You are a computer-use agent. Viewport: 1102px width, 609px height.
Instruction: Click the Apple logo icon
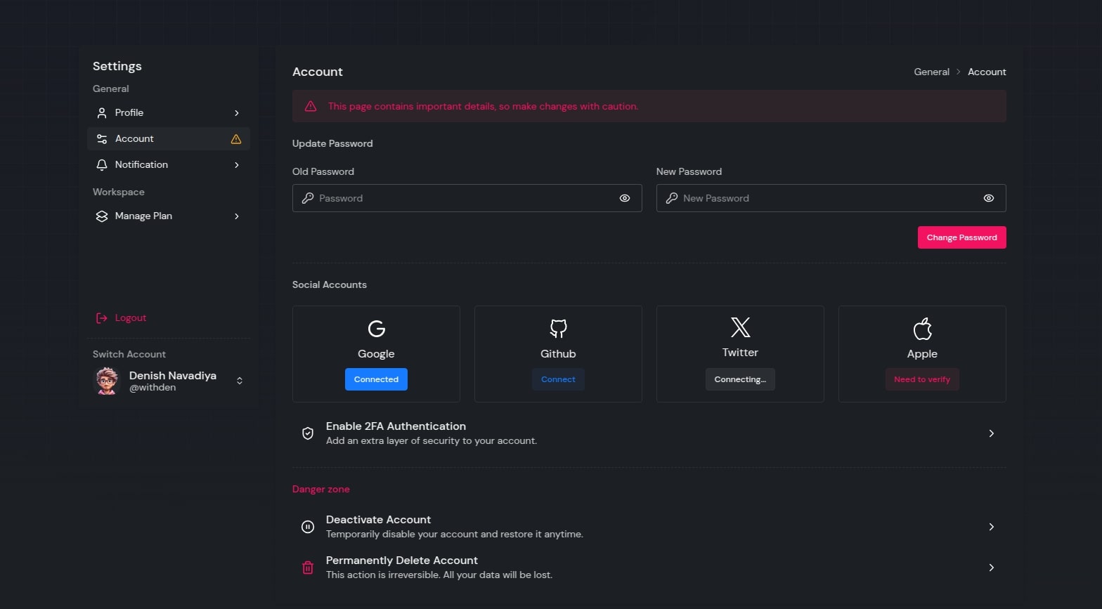point(922,328)
